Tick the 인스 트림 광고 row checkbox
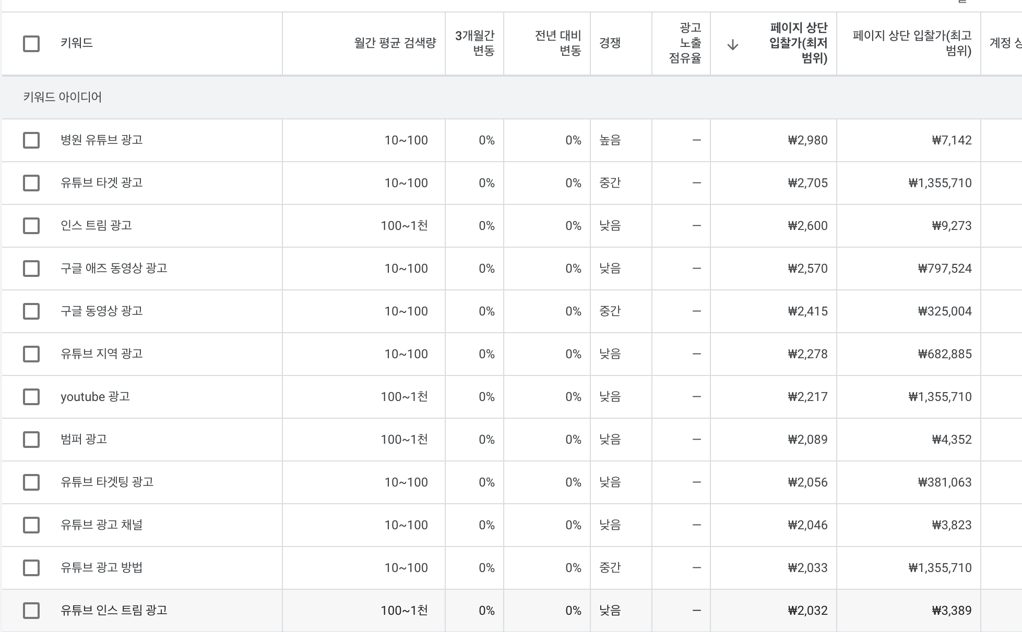Viewport: 1022px width, 632px height. 31,226
